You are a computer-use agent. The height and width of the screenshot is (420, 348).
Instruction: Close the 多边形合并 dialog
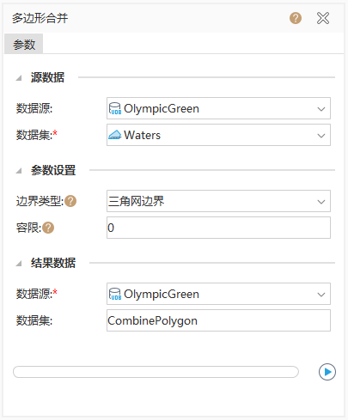[x=323, y=18]
